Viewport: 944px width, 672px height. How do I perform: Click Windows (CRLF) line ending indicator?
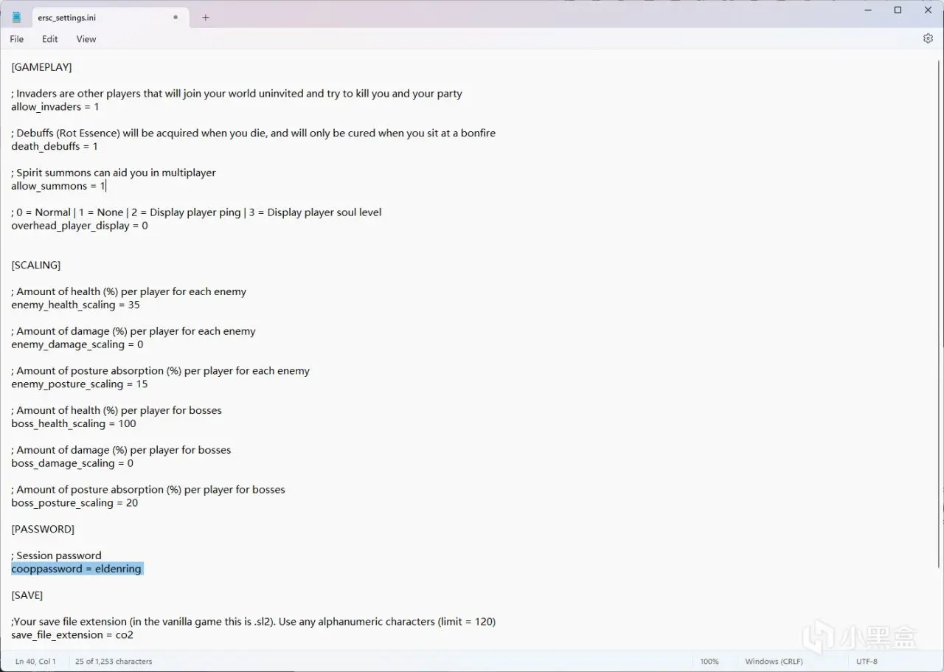pos(774,662)
